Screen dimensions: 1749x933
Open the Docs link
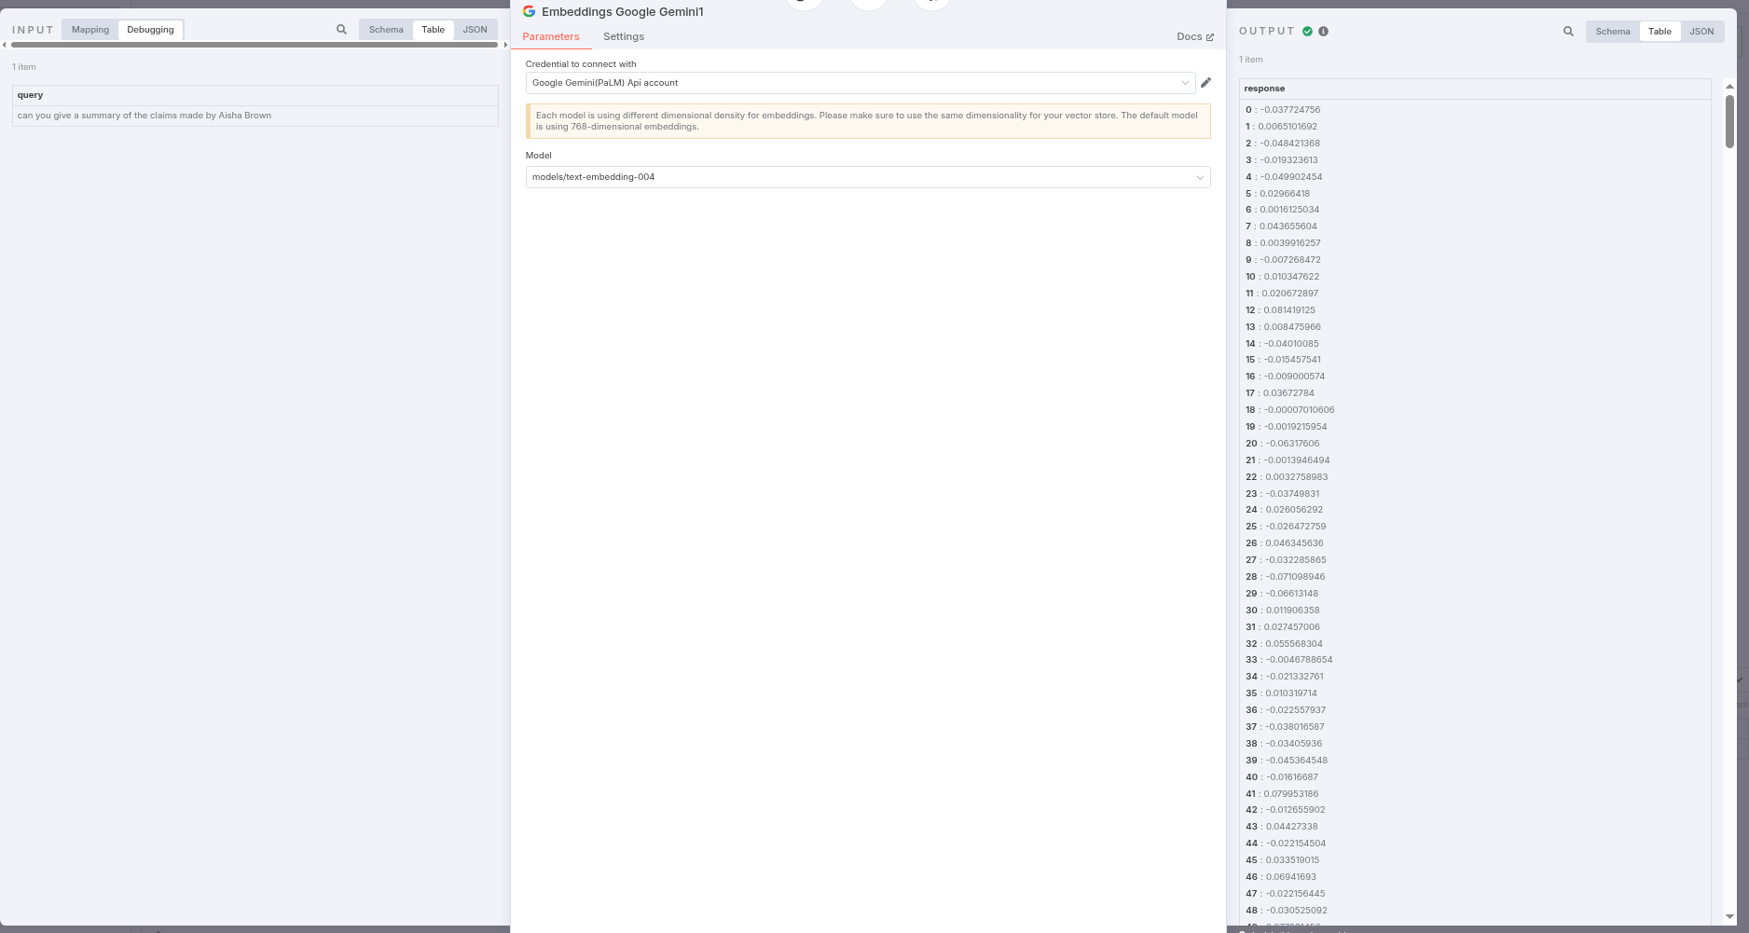(x=1194, y=37)
